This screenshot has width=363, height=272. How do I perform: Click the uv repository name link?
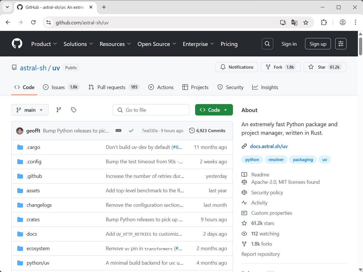point(56,68)
